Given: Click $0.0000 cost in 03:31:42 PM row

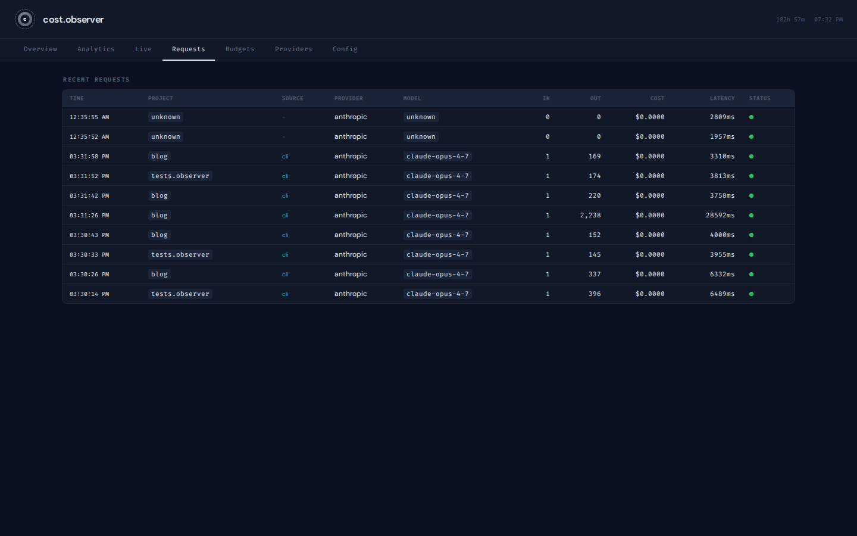Looking at the screenshot, I should [650, 196].
